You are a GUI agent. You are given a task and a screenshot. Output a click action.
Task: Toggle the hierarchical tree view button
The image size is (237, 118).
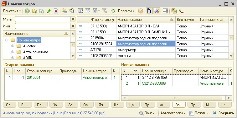point(149,11)
